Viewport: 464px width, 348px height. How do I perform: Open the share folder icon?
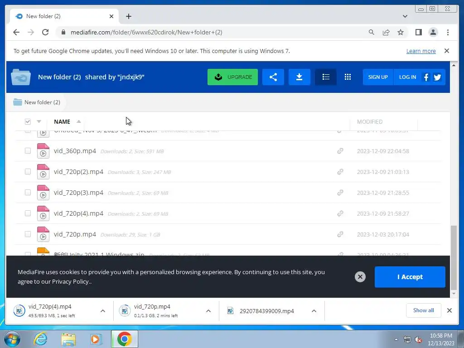273,77
